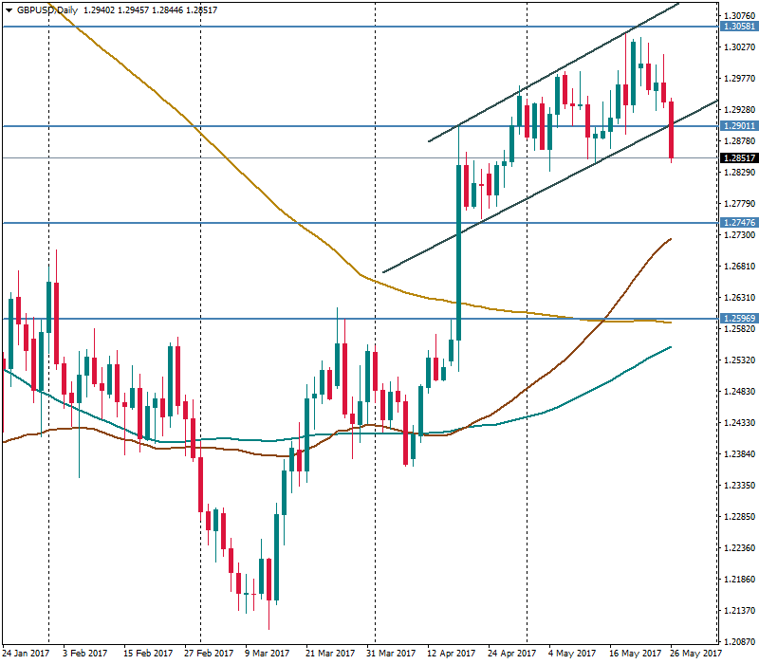Click the 27 Feb 2017 date label
Viewport: 759px width, 664px height.
208,654
